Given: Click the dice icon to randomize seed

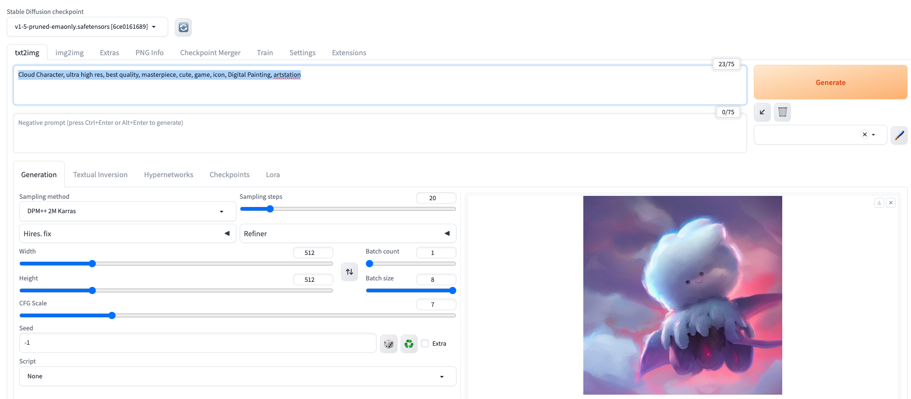Looking at the screenshot, I should (x=388, y=344).
